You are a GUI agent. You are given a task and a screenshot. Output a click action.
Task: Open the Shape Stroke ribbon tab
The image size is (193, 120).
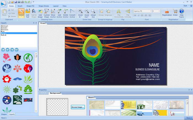[x=44, y=6]
